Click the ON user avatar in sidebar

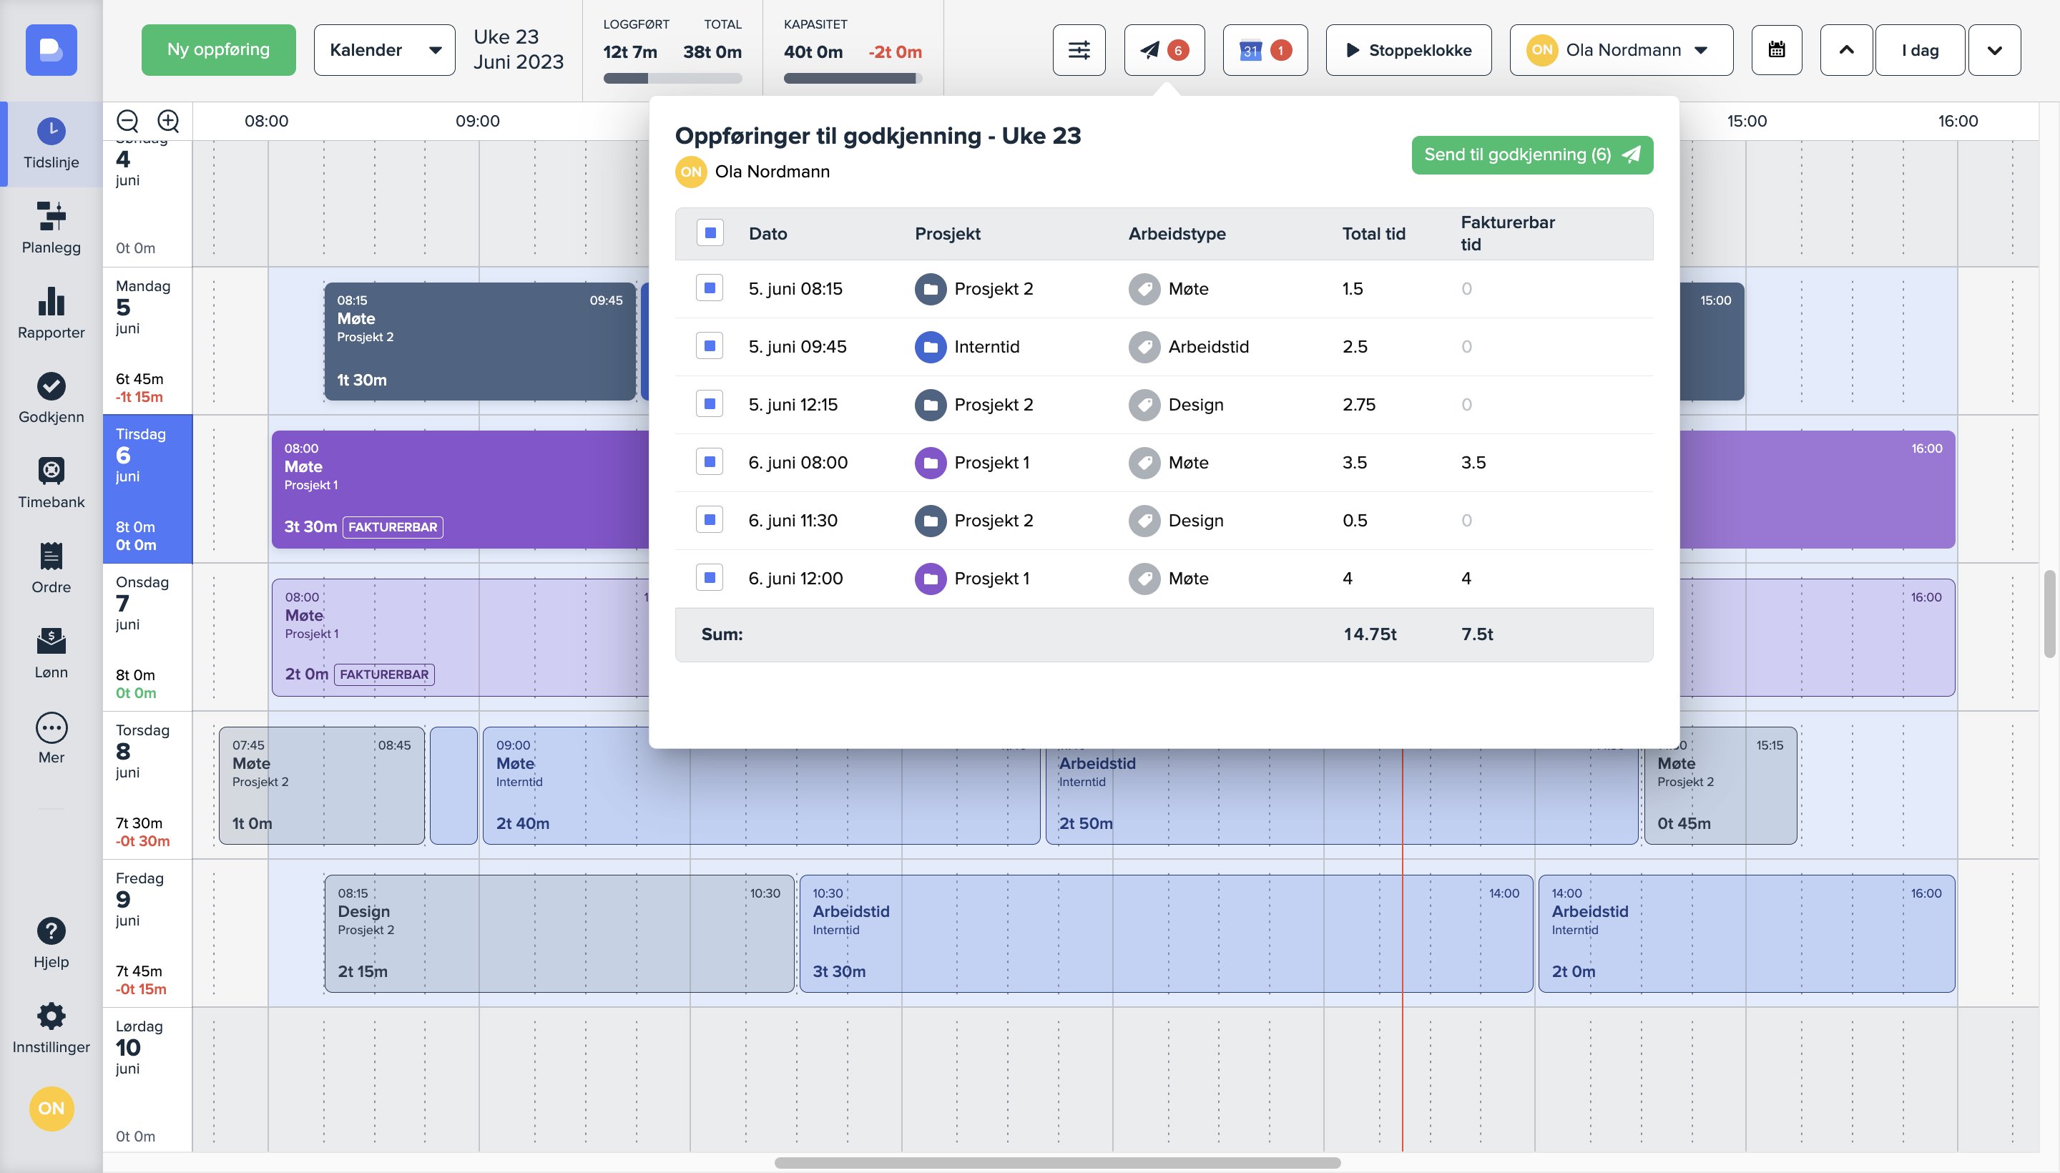pos(51,1109)
